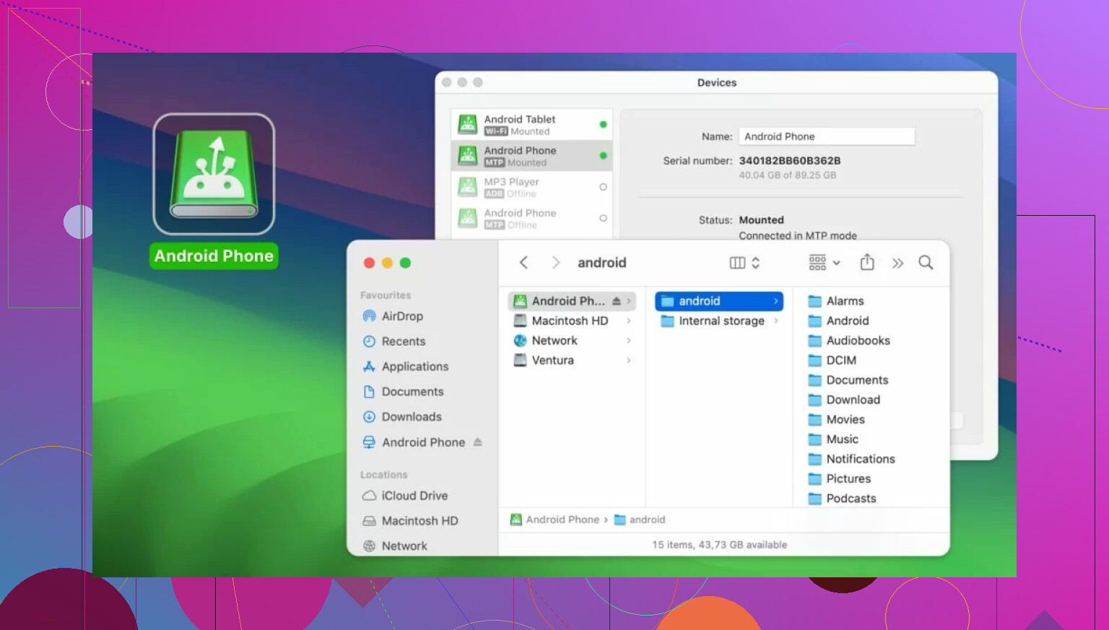The height and width of the screenshot is (630, 1109).
Task: Select mounted Android Phone MTP in Devices list
Action: (x=532, y=156)
